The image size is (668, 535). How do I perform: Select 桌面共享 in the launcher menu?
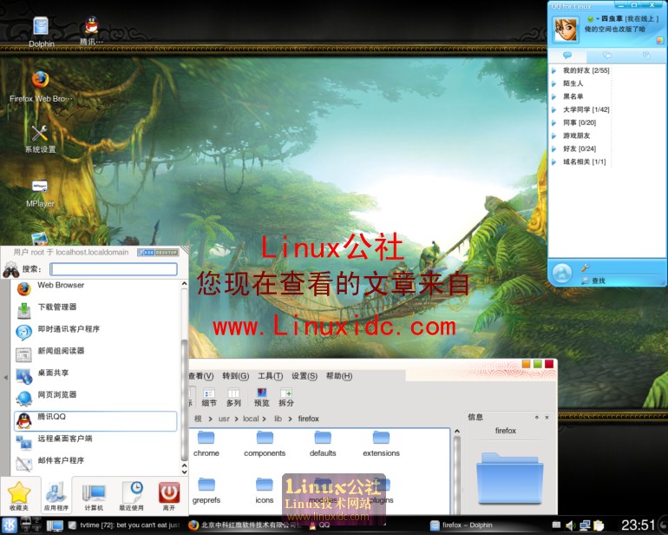[95, 376]
